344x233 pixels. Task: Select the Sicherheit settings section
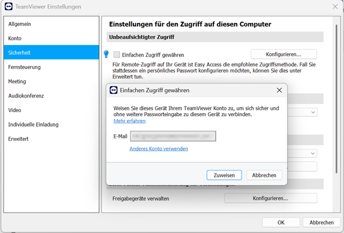pyautogui.click(x=51, y=53)
